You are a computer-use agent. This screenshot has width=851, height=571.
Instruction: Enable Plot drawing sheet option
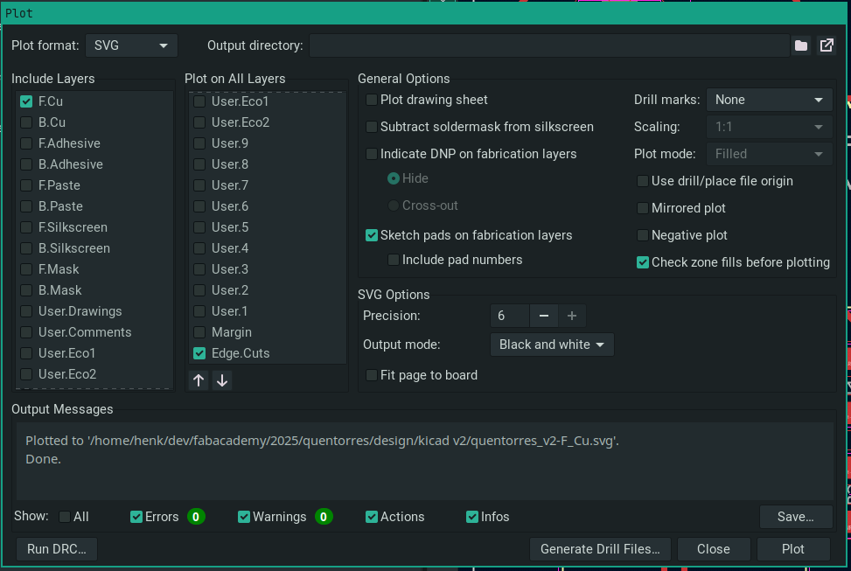coord(373,100)
